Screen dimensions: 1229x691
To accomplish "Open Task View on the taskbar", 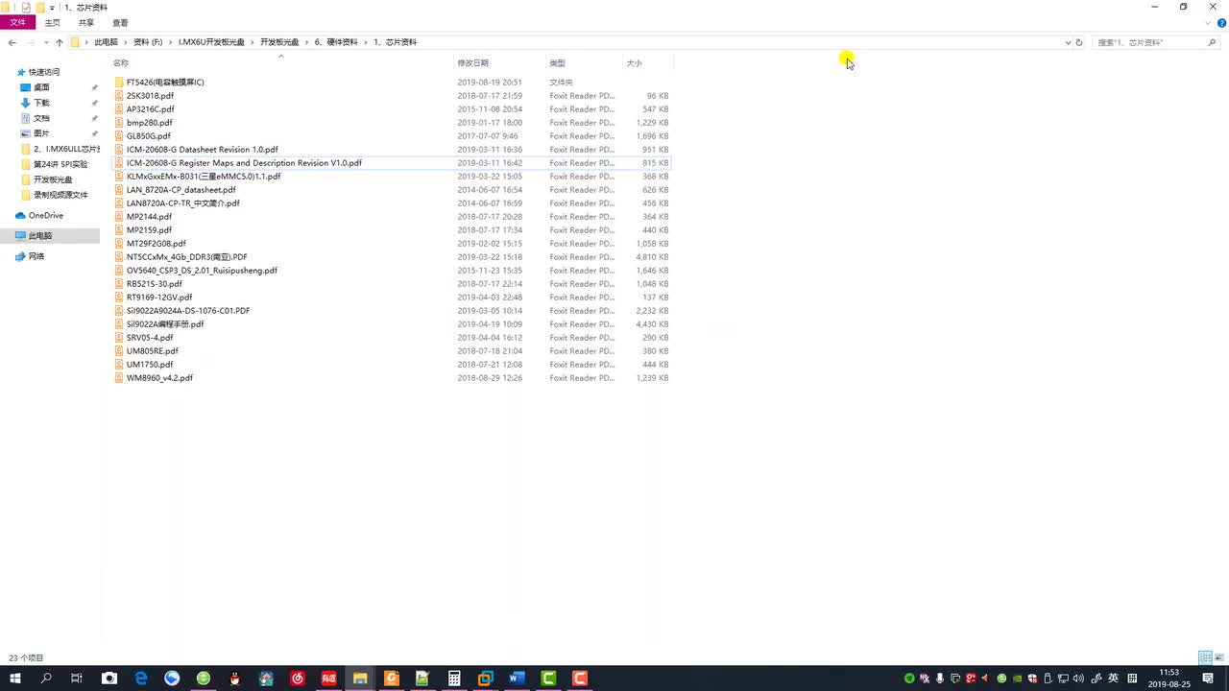I will [x=77, y=679].
